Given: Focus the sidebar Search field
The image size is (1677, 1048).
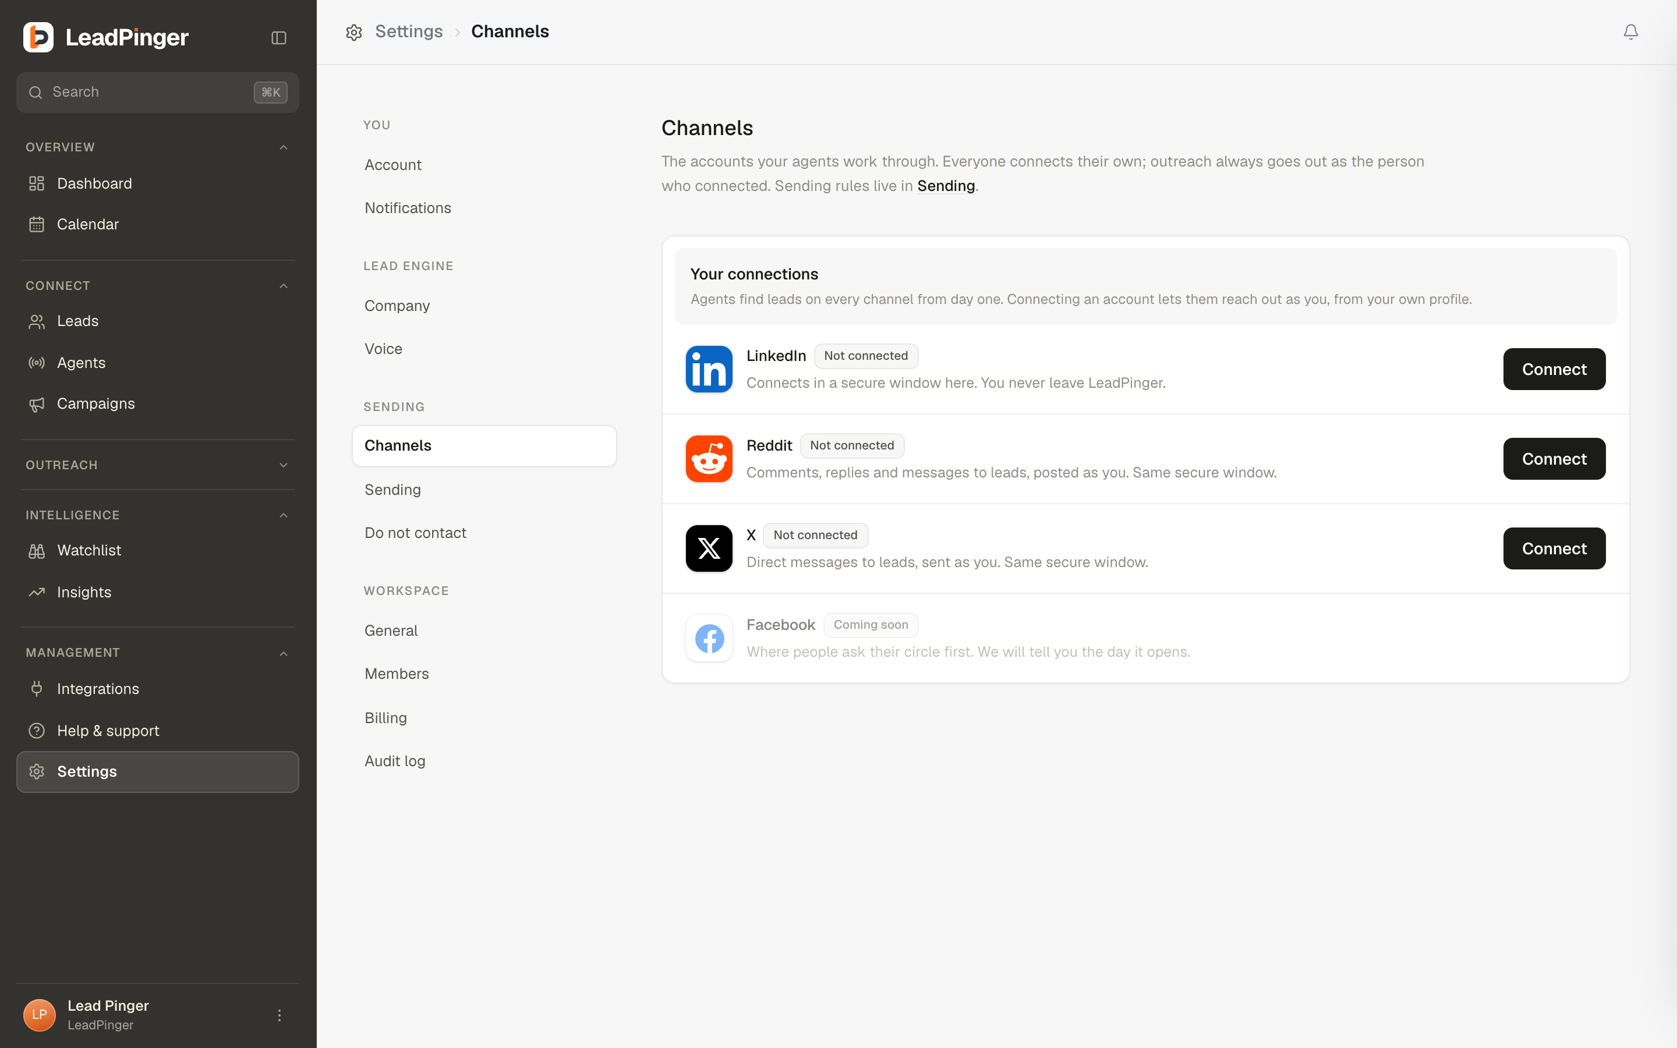Looking at the screenshot, I should tap(157, 92).
